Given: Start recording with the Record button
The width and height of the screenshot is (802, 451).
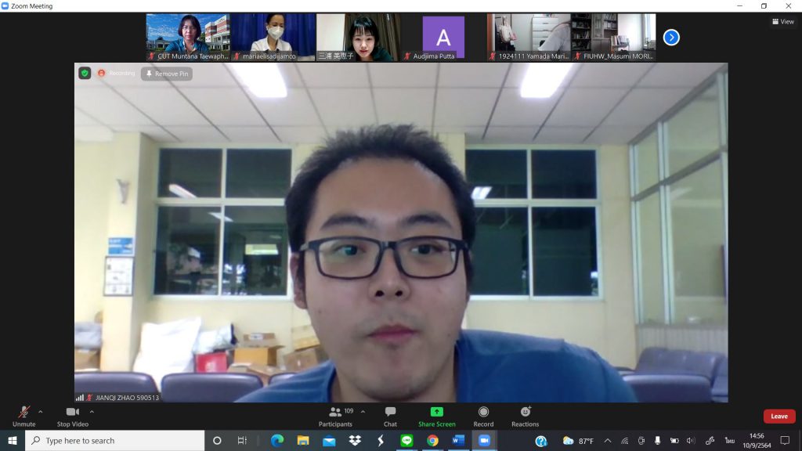Looking at the screenshot, I should (x=483, y=417).
